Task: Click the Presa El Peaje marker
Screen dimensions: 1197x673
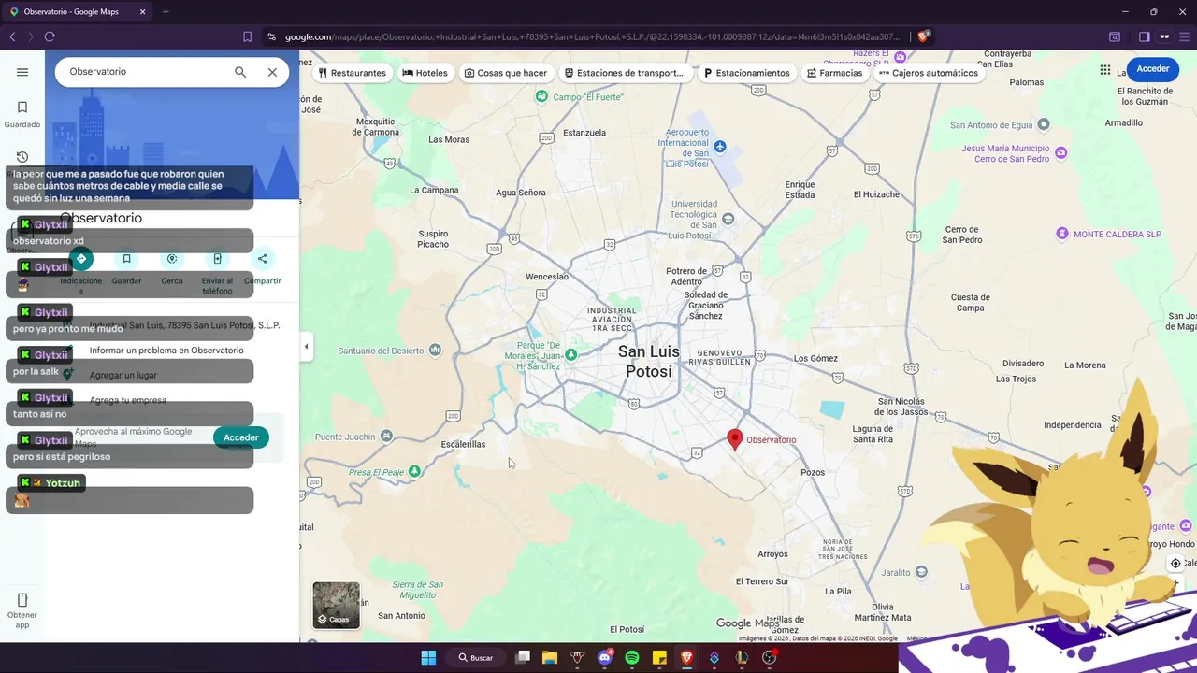Action: (x=415, y=471)
